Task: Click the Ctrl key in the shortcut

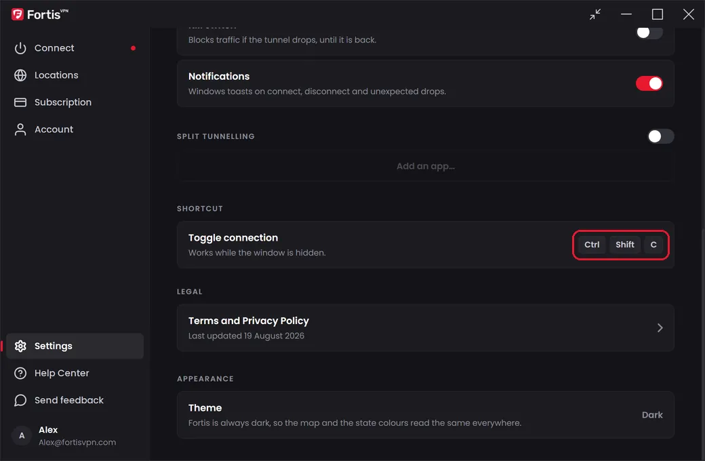Action: coord(592,245)
